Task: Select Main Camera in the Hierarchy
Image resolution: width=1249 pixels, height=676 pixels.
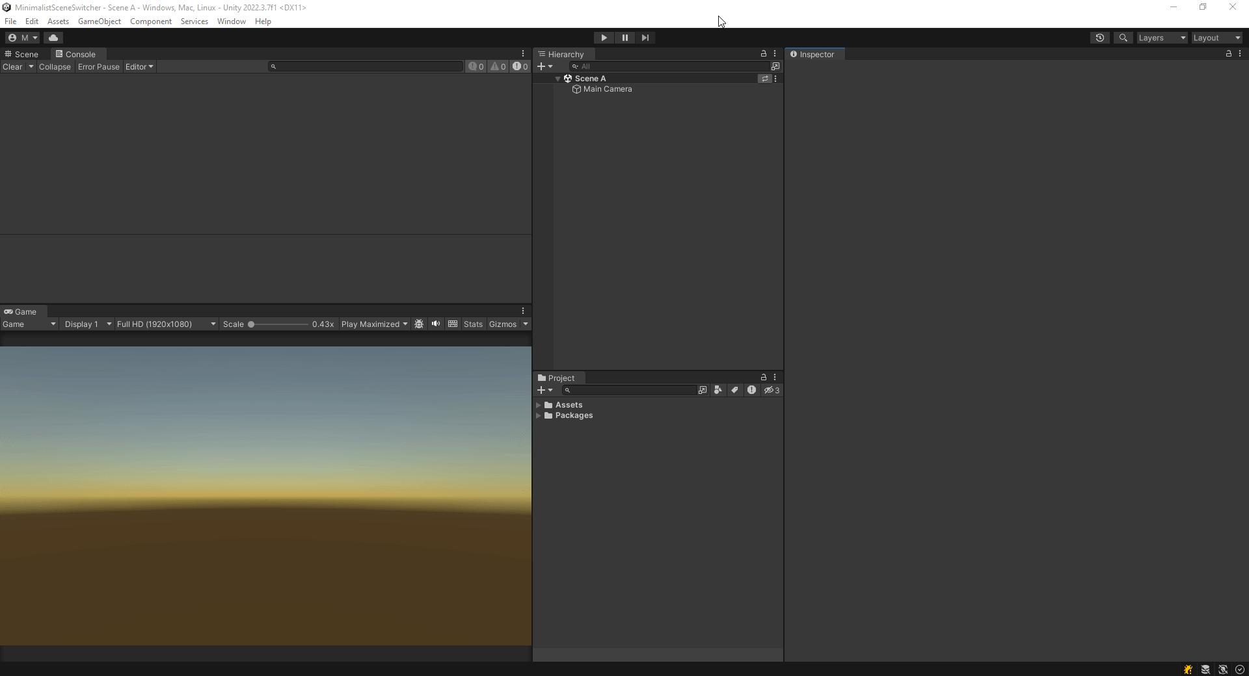Action: (607, 89)
